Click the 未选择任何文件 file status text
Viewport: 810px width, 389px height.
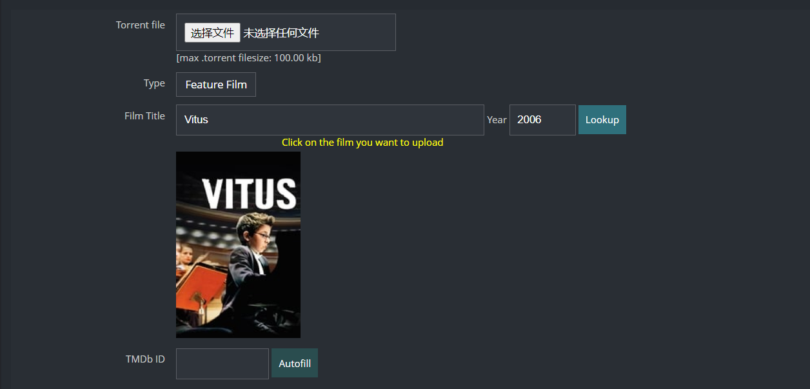click(x=281, y=33)
